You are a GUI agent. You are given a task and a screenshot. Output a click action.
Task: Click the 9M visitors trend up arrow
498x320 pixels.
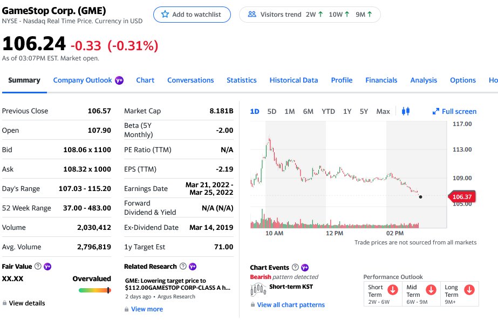tap(370, 14)
